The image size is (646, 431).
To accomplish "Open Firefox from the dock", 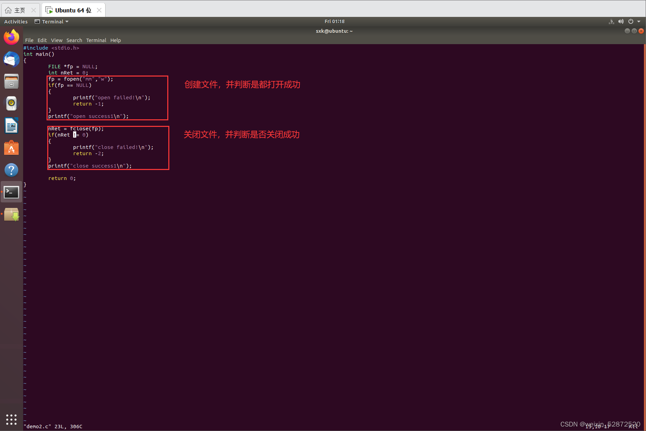I will click(x=11, y=37).
